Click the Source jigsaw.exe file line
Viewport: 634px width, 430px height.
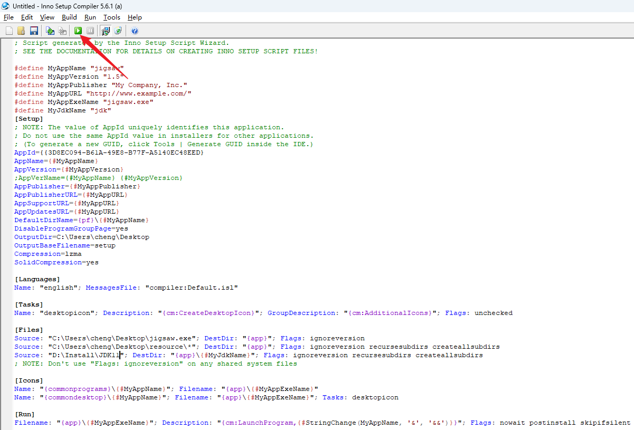click(x=190, y=338)
